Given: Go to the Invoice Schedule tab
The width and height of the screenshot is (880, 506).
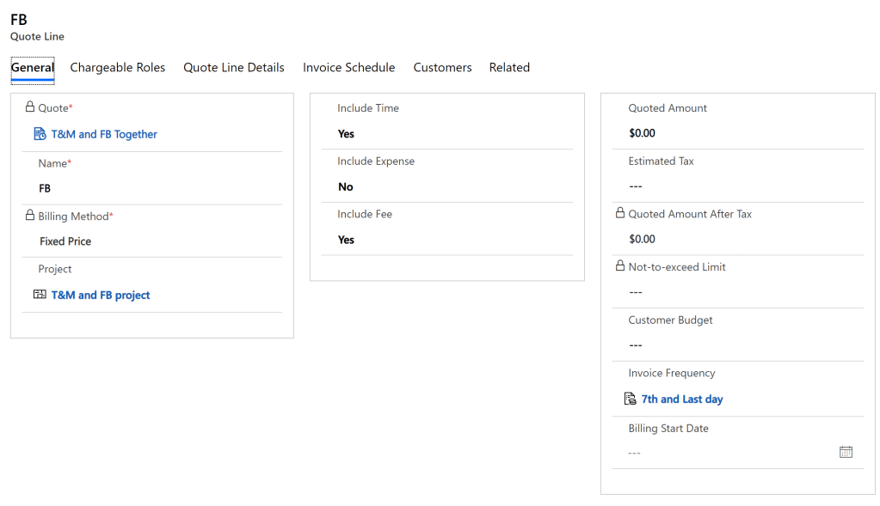Looking at the screenshot, I should (348, 68).
